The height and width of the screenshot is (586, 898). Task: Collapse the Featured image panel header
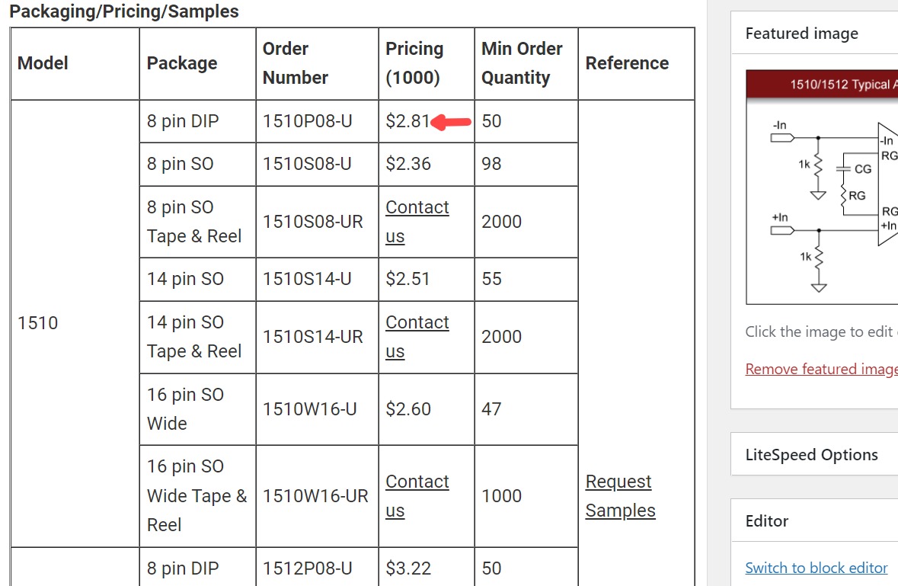pos(814,34)
